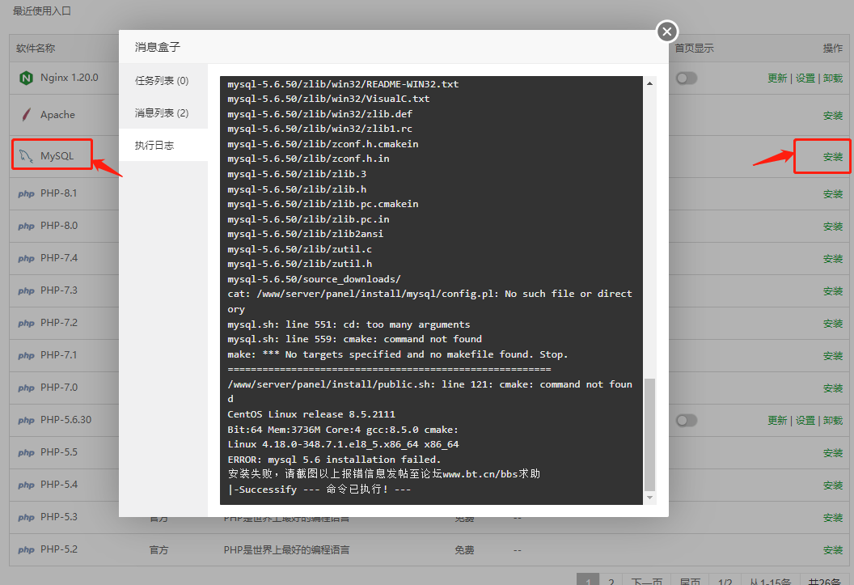Click the log scrollbar thumb
Image resolution: width=854 pixels, height=585 pixels.
[649, 435]
